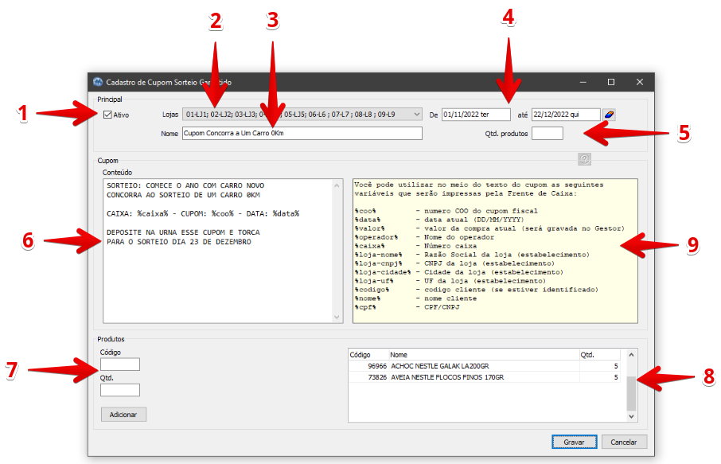The height and width of the screenshot is (464, 721).
Task: Select row ACHOC NESTLE GALAK LA200GR
Action: click(x=484, y=366)
